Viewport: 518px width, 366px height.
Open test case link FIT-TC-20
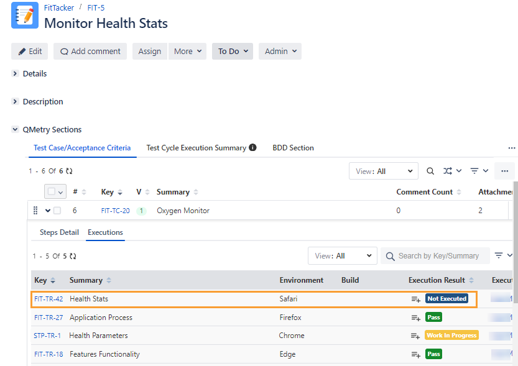(x=115, y=211)
